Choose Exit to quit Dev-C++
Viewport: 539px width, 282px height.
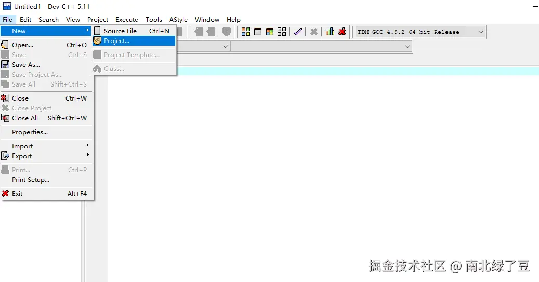pyautogui.click(x=46, y=193)
